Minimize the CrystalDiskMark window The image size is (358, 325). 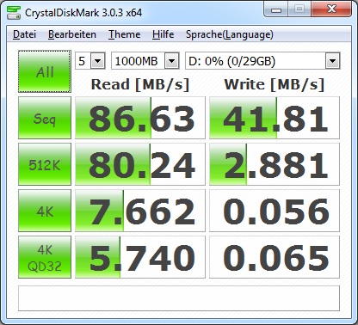click(276, 9)
